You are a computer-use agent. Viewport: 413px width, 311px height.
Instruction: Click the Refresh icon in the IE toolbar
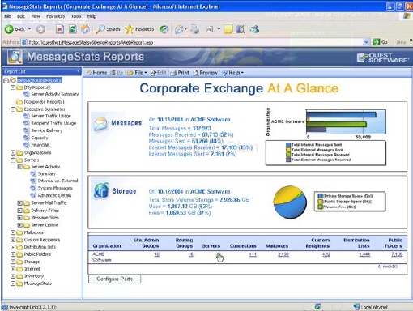click(72, 29)
